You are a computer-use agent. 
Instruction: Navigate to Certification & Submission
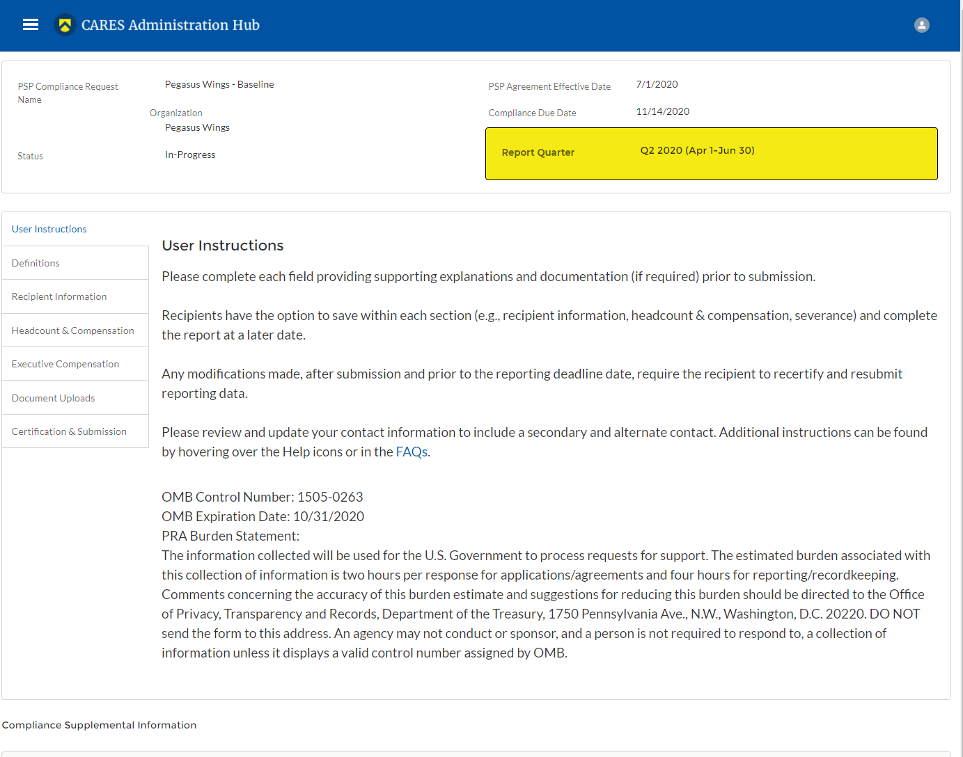pos(70,431)
